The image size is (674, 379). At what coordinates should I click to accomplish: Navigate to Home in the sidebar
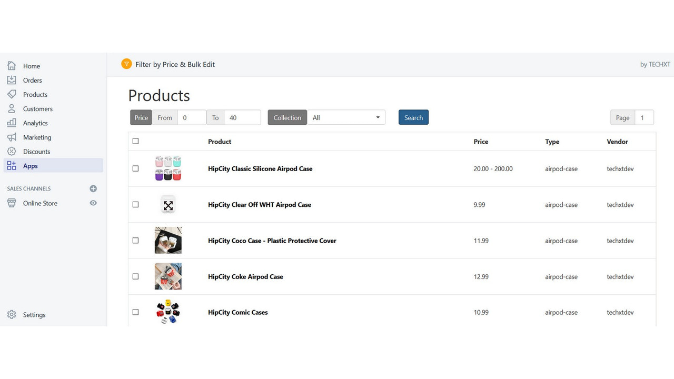(32, 66)
